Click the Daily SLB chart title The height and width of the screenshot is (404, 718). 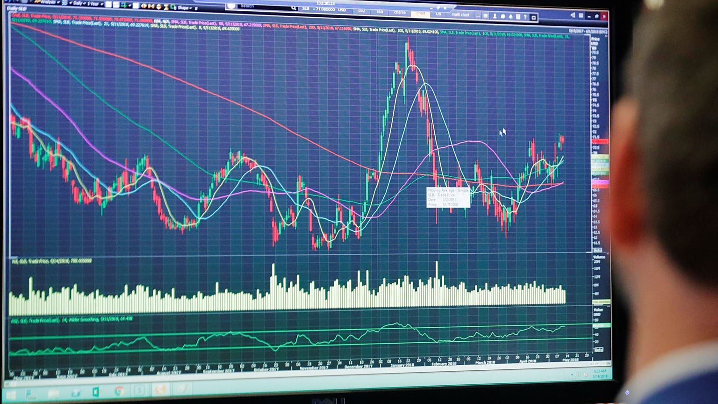[x=16, y=8]
